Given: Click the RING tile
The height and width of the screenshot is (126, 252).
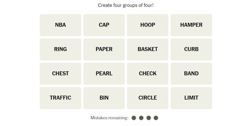Looking at the screenshot, I should tap(60, 49).
